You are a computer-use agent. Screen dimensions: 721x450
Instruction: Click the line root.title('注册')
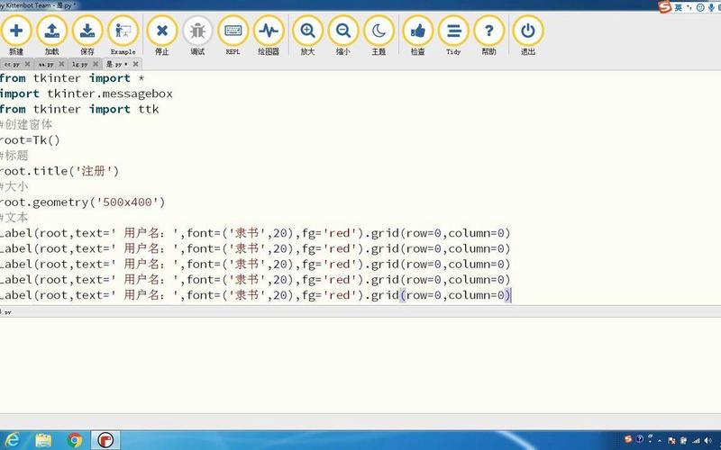(59, 171)
